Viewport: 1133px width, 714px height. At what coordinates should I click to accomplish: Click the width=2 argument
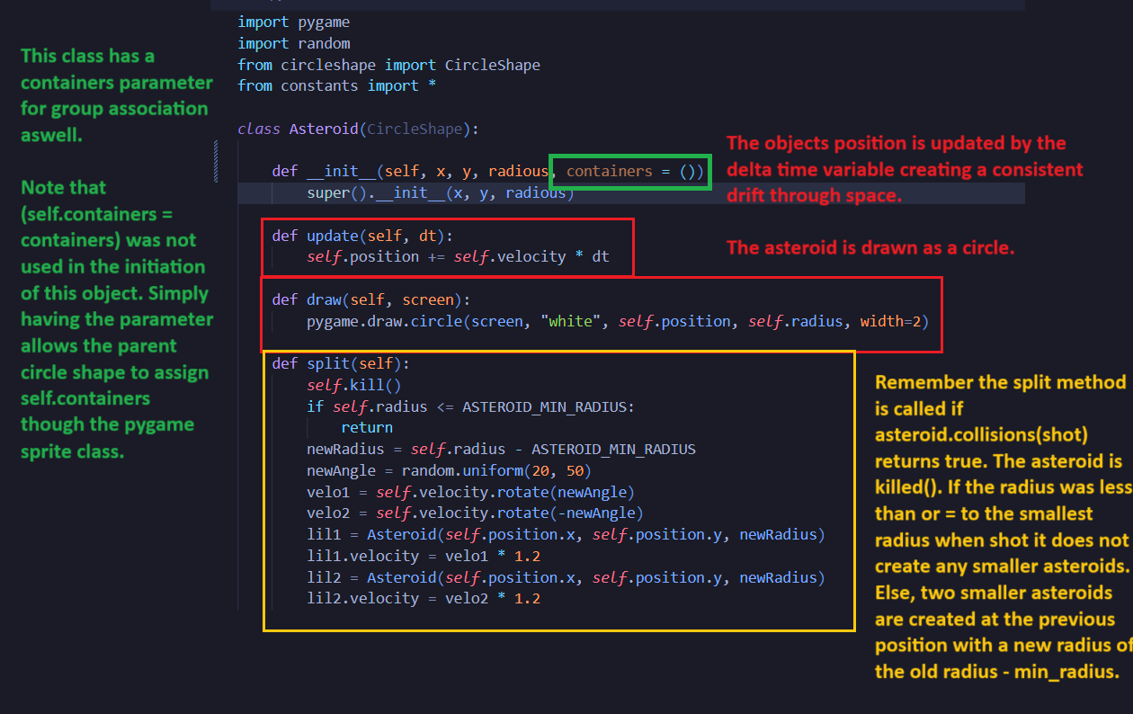tap(894, 321)
